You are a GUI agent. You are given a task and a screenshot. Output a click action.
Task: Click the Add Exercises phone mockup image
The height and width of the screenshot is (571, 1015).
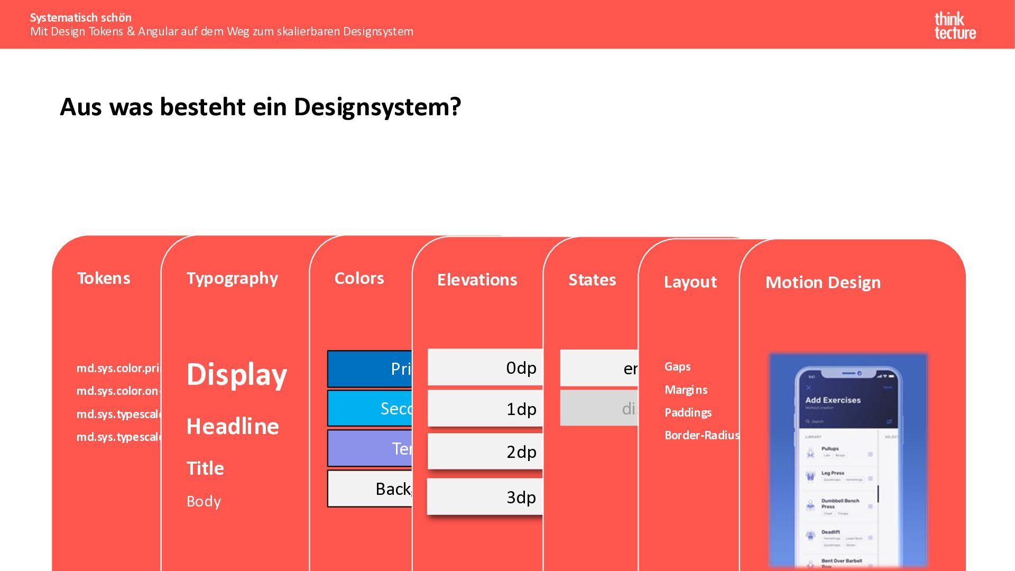click(x=848, y=460)
